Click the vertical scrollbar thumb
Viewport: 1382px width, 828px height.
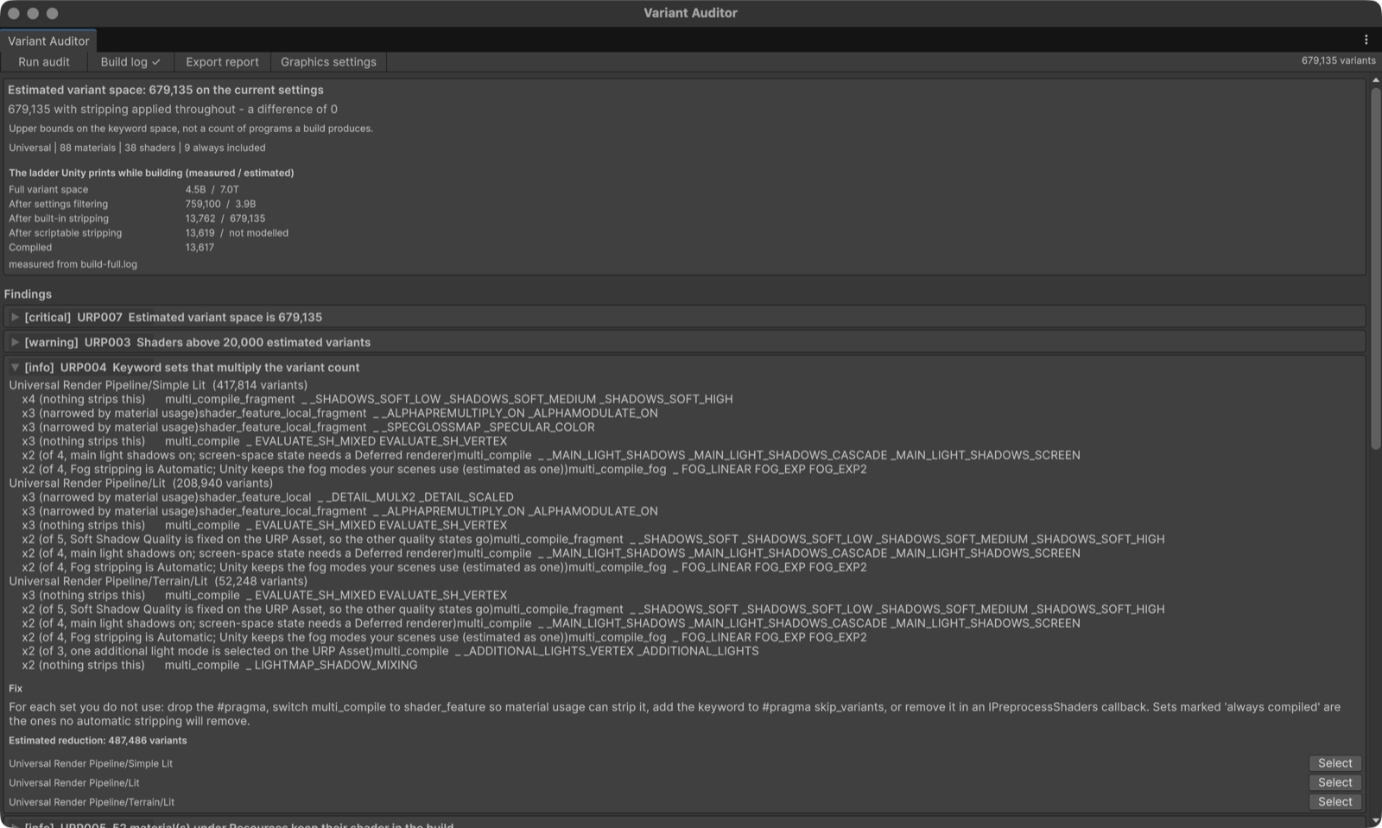coord(1375,268)
